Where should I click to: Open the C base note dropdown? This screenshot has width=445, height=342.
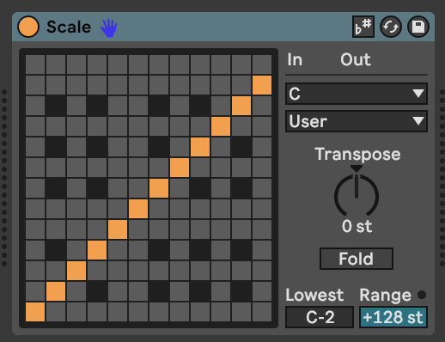pos(357,94)
